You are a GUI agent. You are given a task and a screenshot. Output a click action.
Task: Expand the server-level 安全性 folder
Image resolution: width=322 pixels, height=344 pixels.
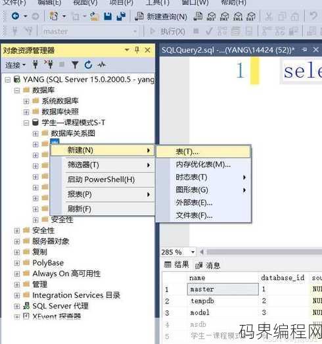(x=17, y=231)
